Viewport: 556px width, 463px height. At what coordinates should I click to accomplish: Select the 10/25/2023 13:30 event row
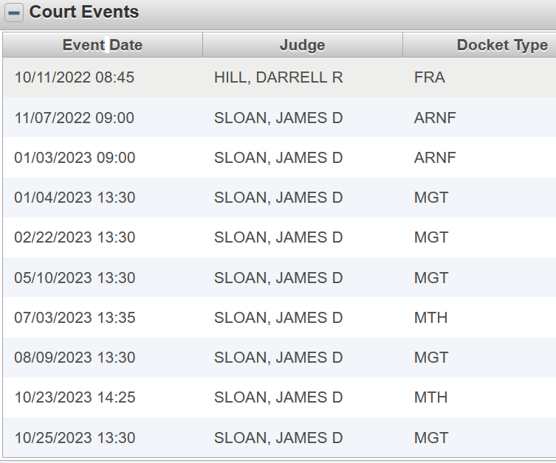click(x=74, y=438)
